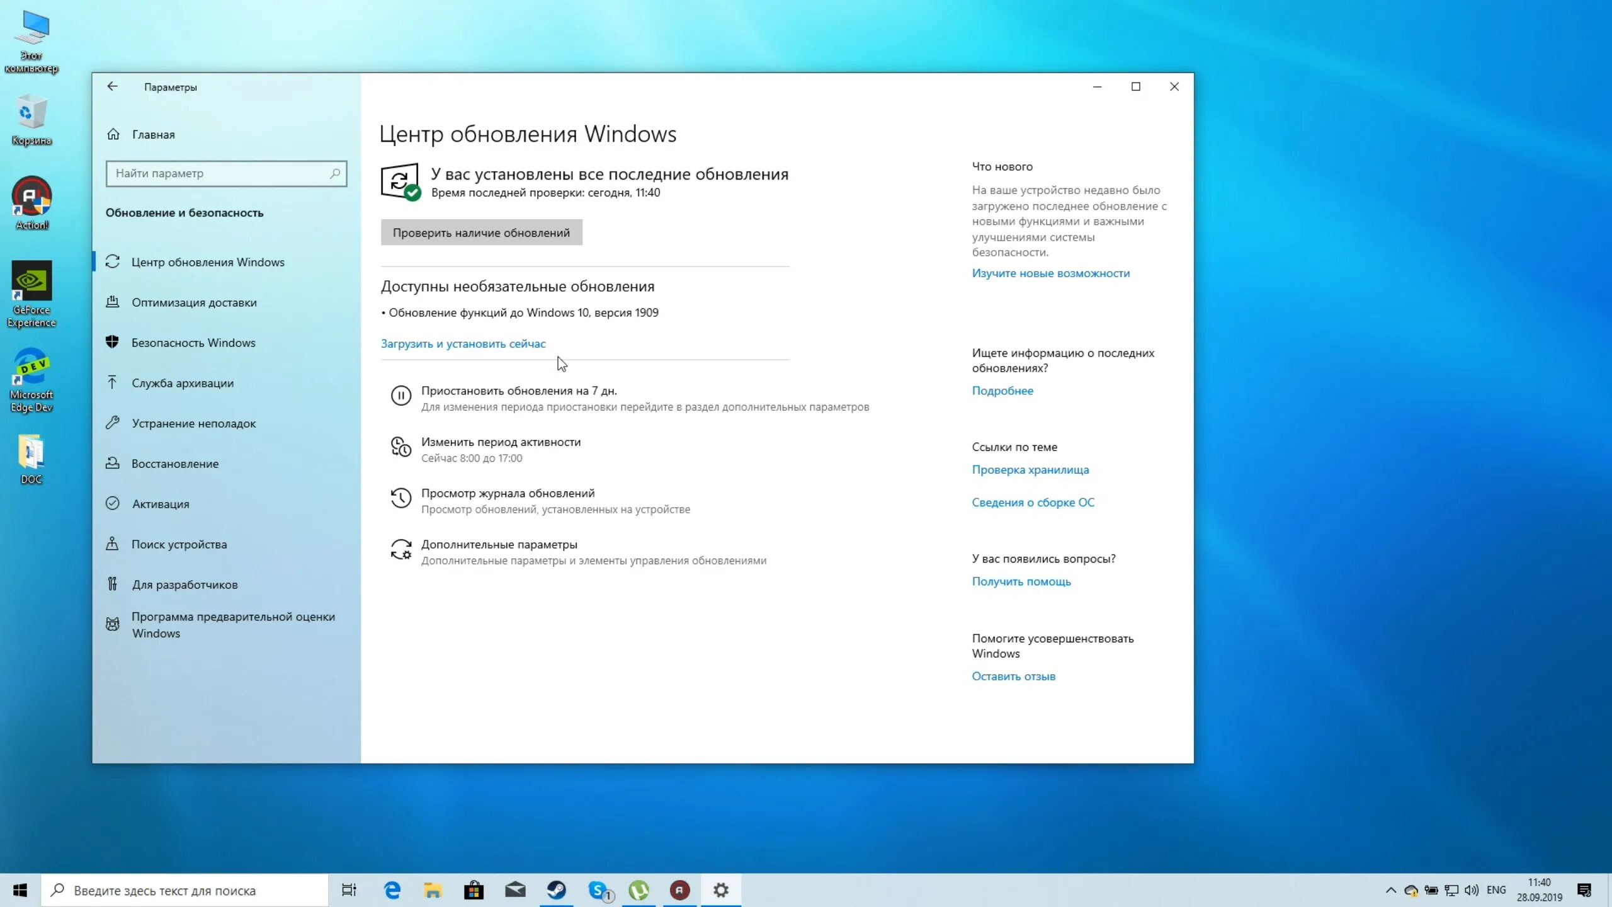1612x907 pixels.
Task: Select Для разработчиков sidebar entry
Action: click(x=184, y=585)
